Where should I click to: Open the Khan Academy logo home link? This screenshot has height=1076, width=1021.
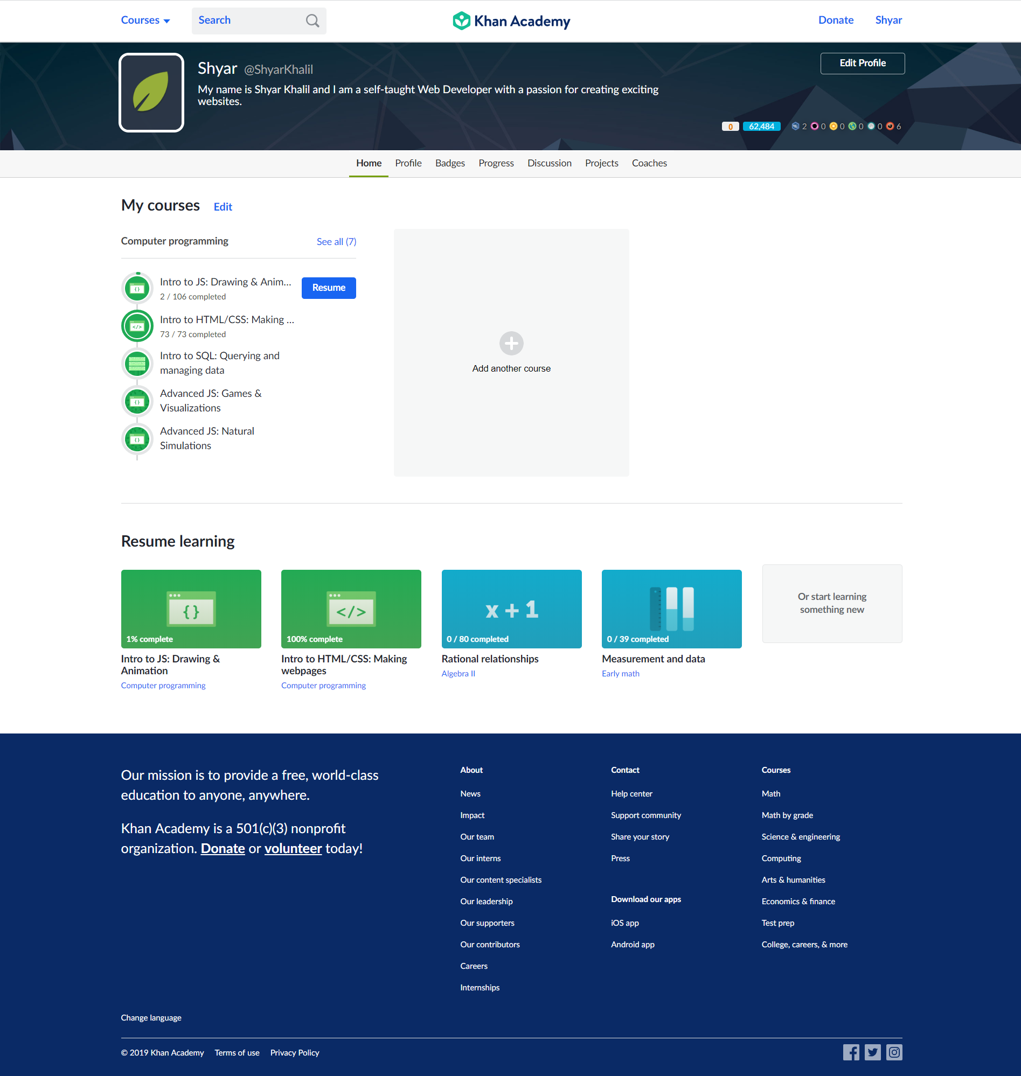click(x=511, y=20)
